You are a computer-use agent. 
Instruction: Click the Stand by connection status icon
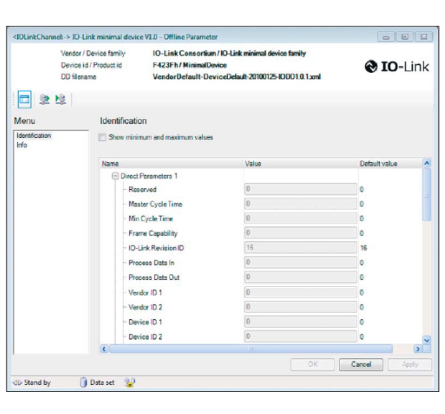click(17, 383)
